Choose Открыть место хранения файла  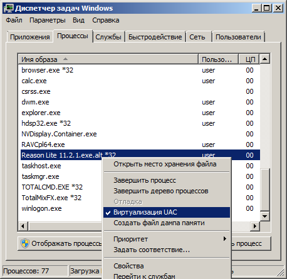167,164
